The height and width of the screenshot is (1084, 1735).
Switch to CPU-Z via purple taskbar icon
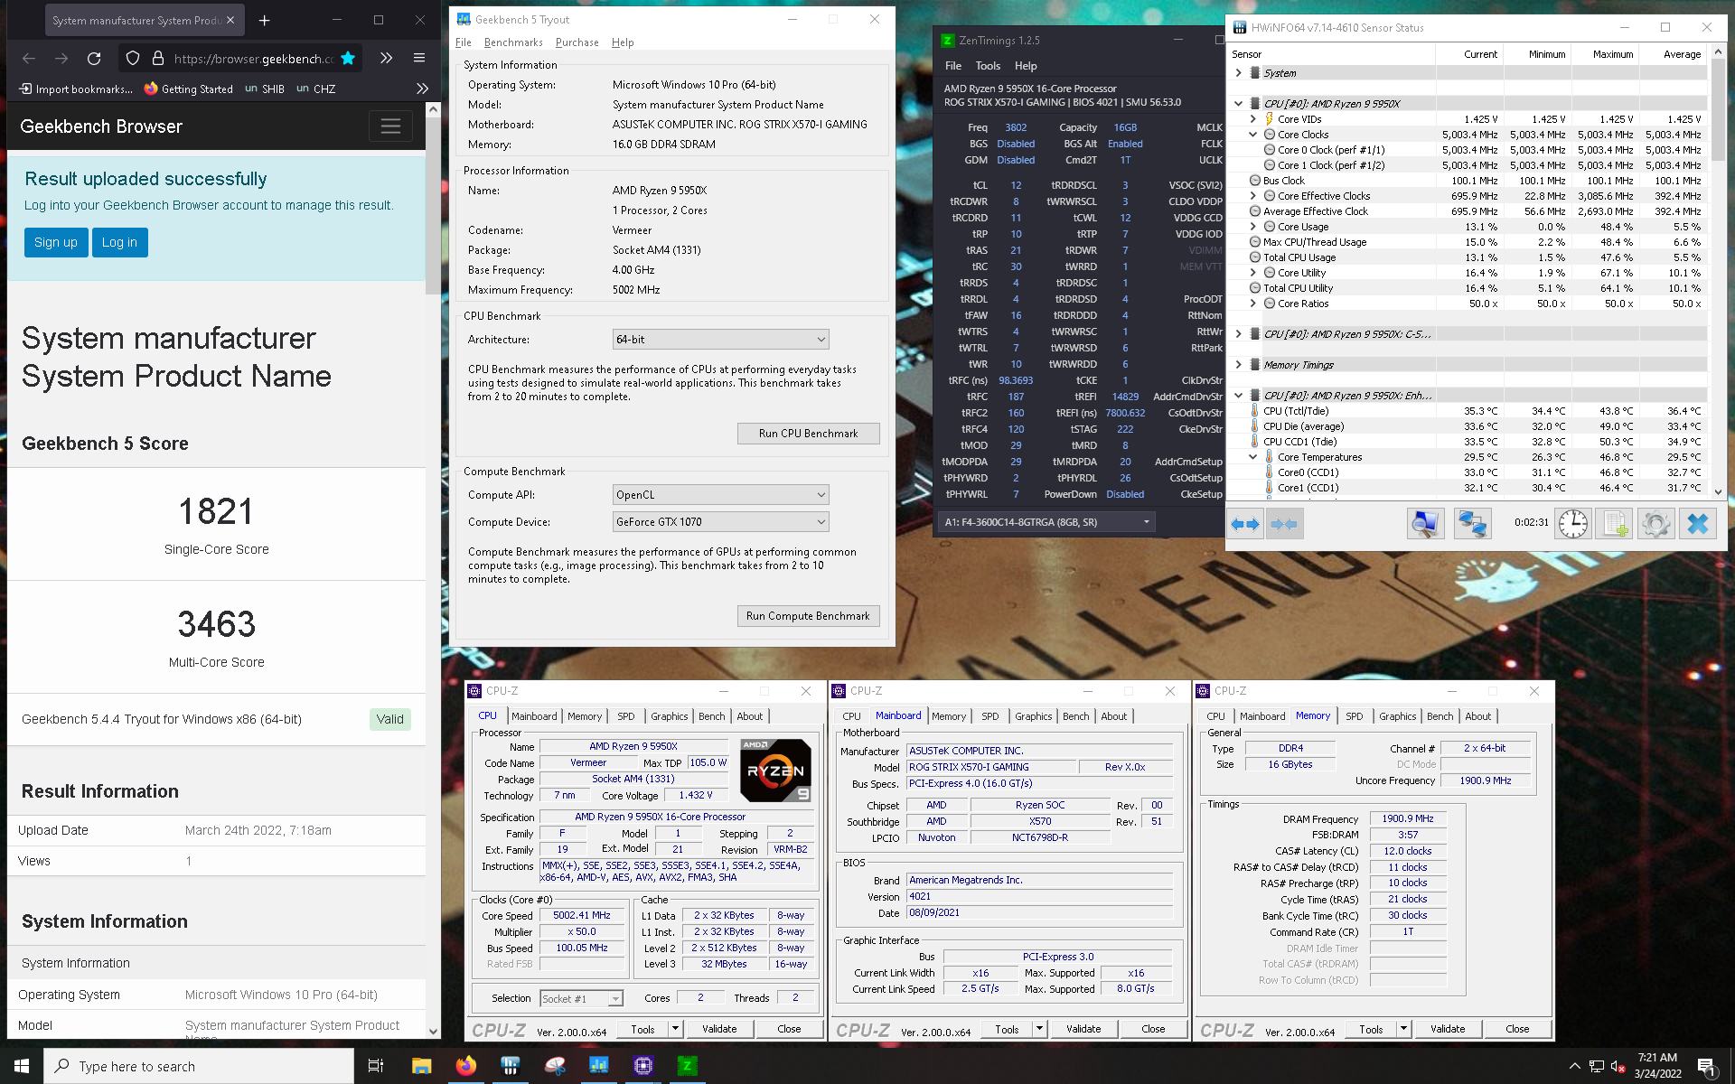click(x=642, y=1066)
